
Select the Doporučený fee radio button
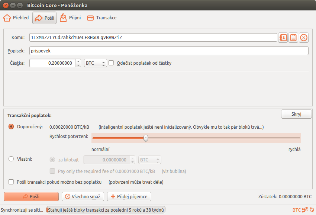[x=11, y=127]
